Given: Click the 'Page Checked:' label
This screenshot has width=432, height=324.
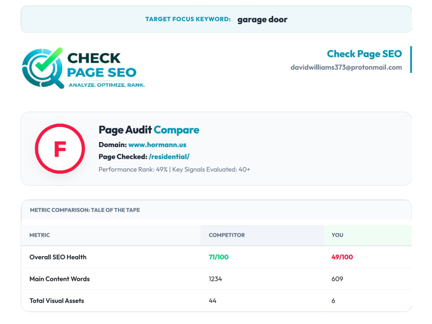Looking at the screenshot, I should click(123, 157).
